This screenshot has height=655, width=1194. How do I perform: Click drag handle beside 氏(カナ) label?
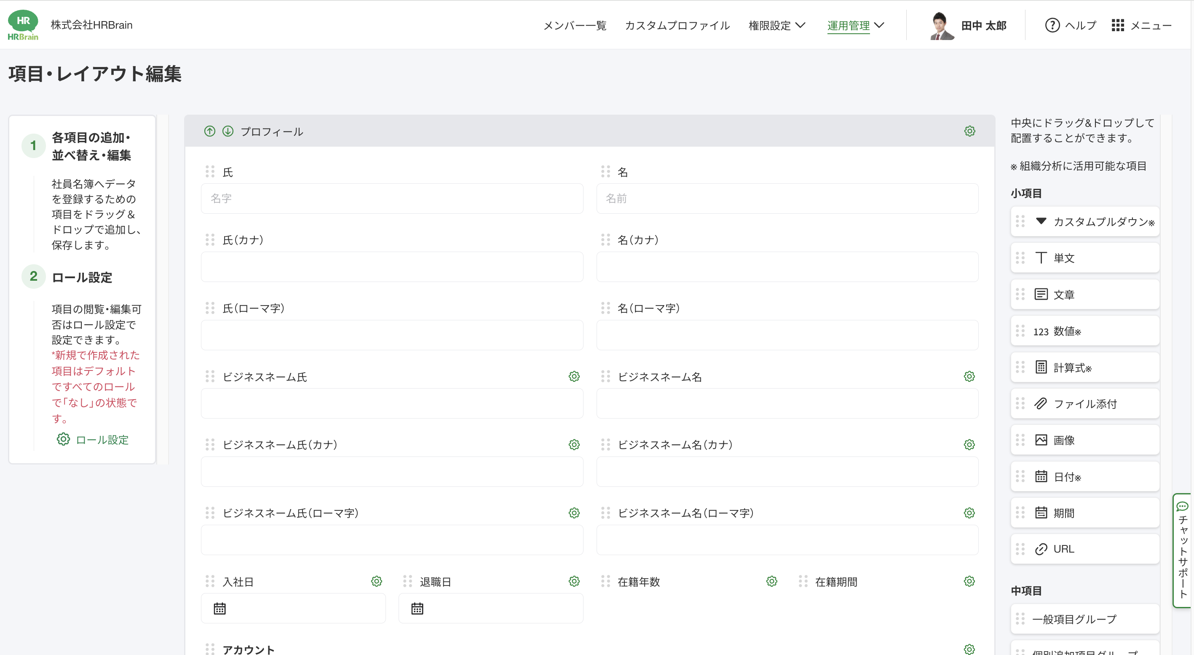coord(210,240)
